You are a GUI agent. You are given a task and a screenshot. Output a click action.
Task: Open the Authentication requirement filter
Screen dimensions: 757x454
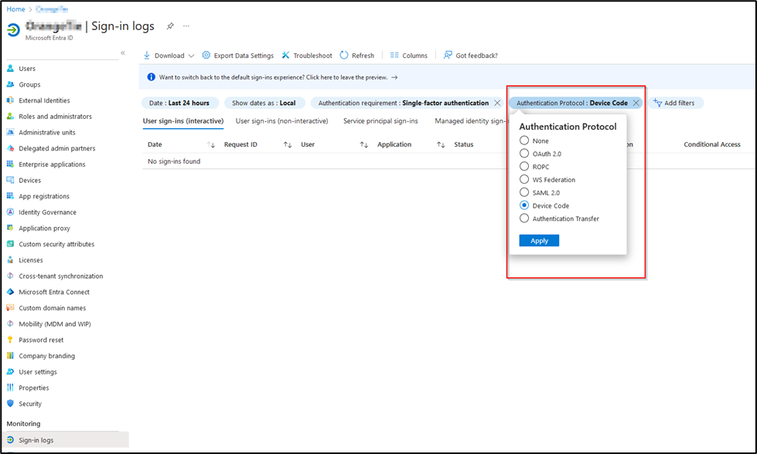pos(402,102)
